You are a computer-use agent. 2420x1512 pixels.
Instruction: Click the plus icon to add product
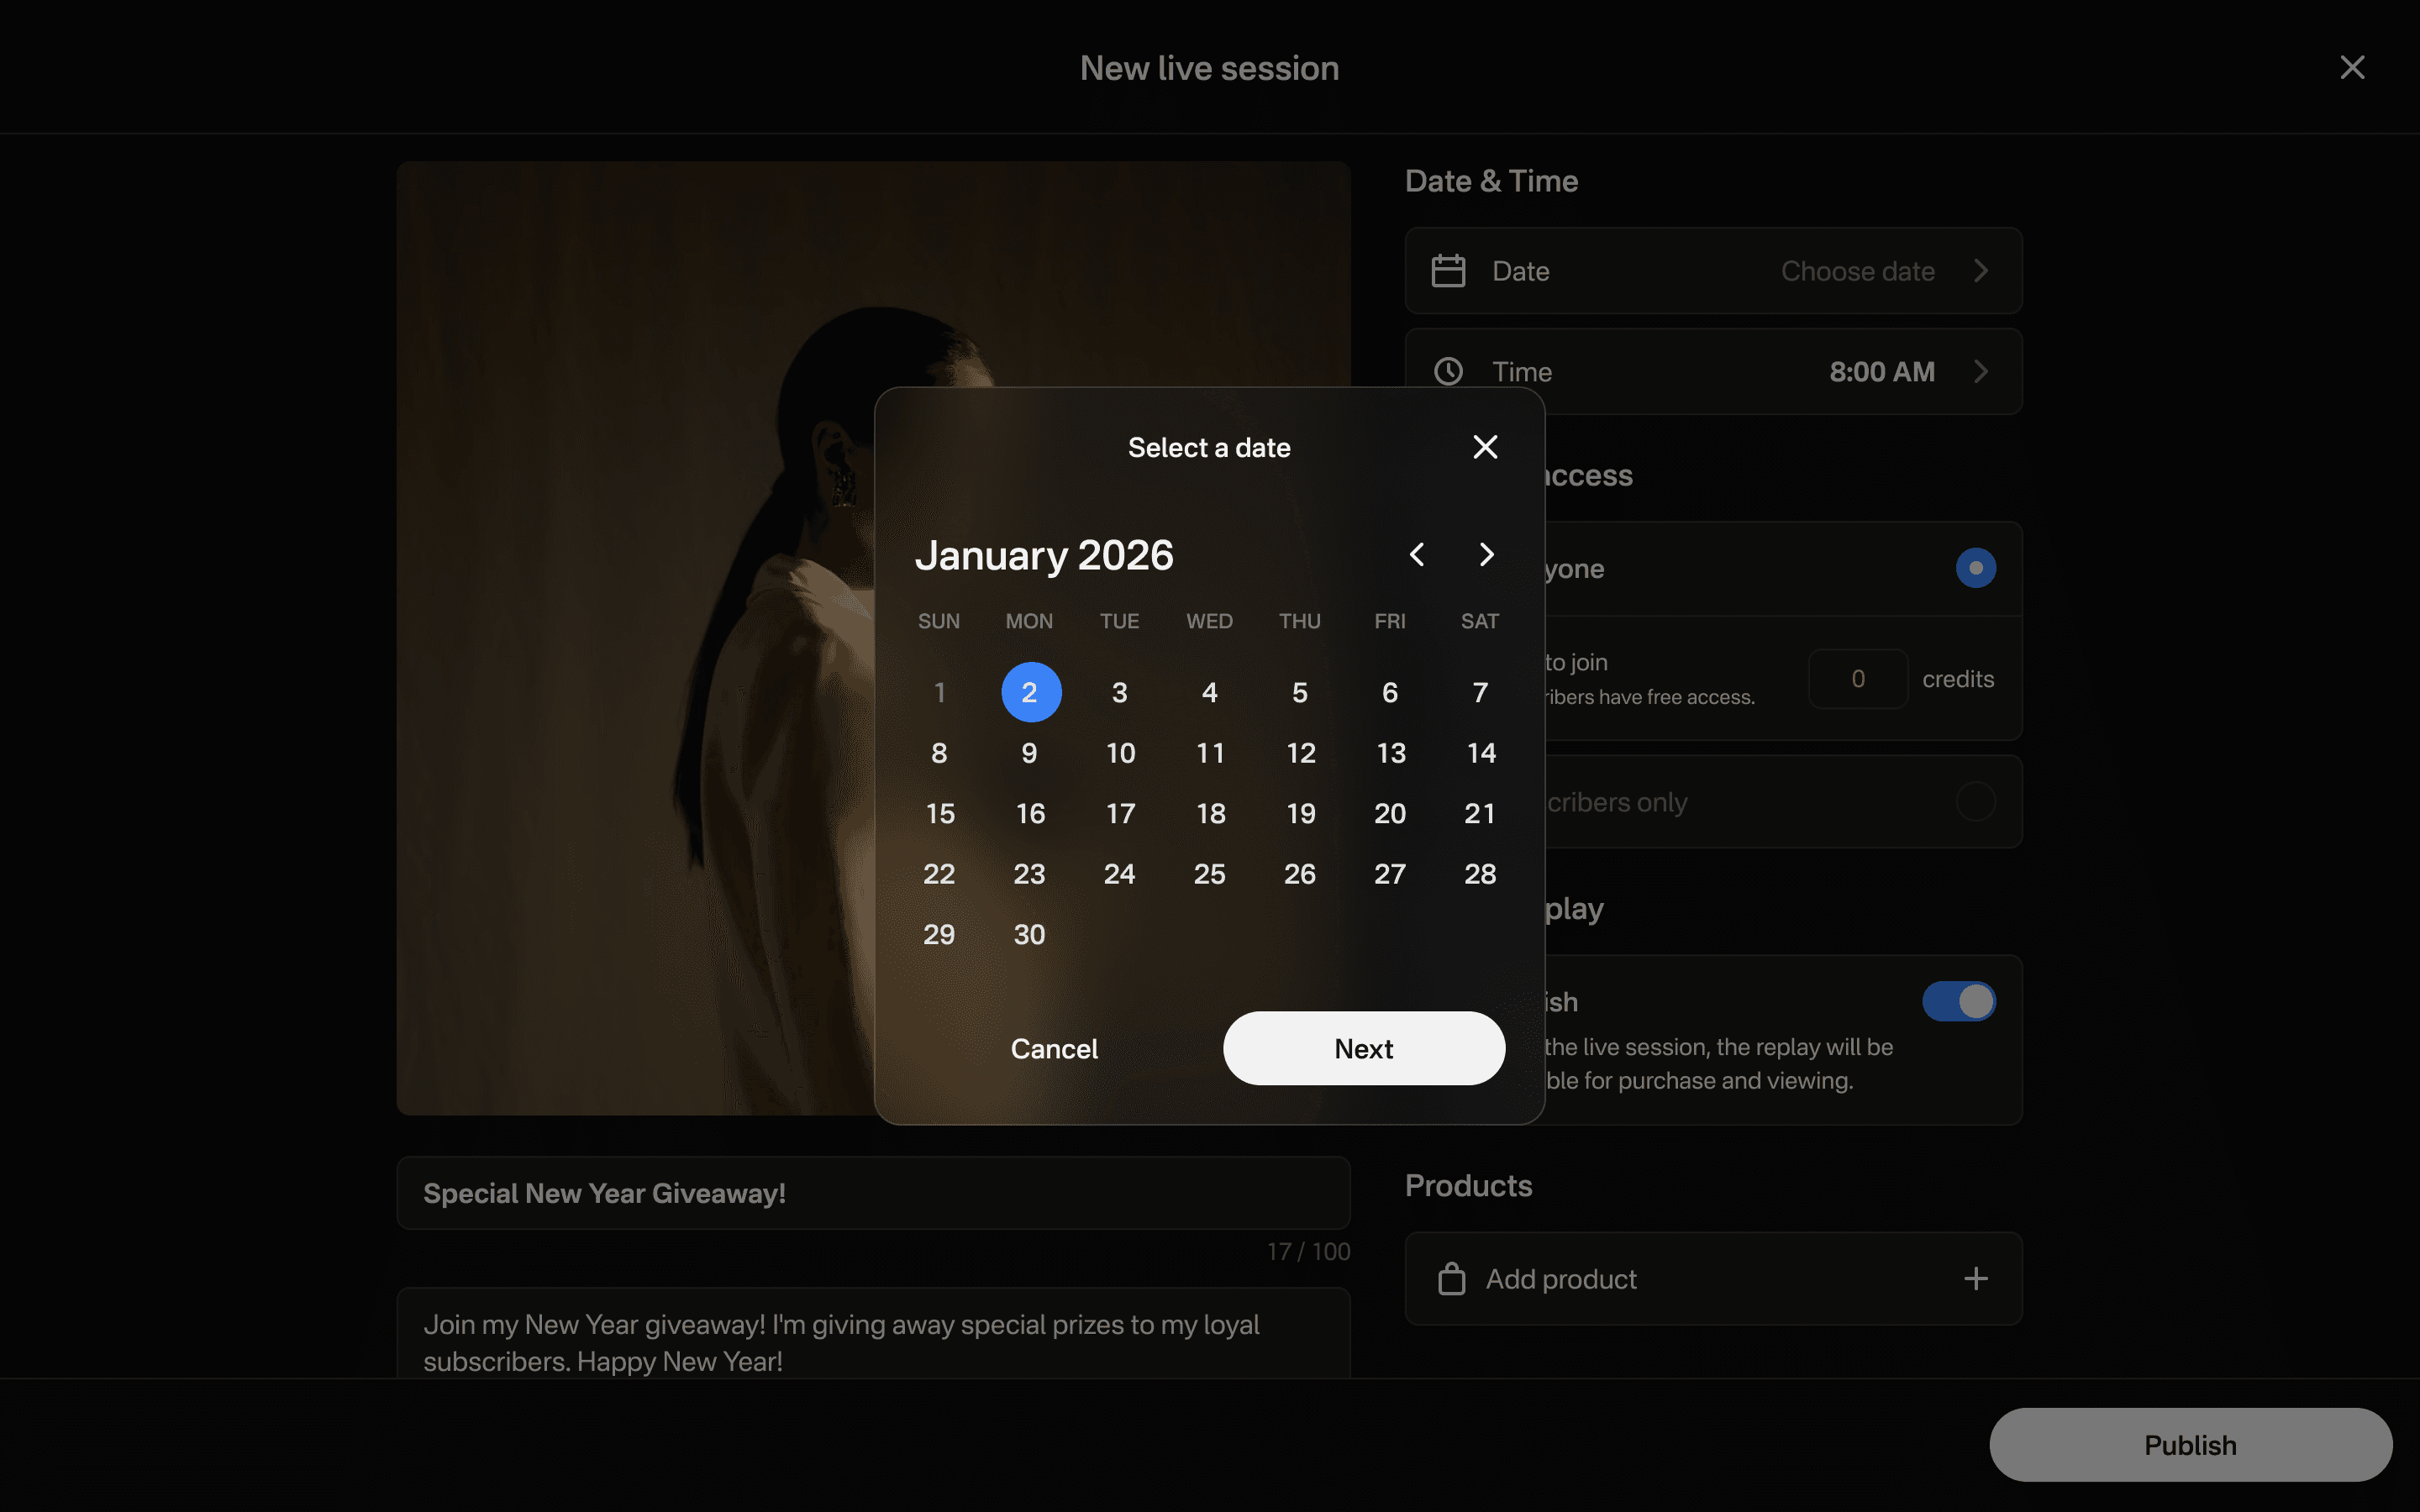coord(1975,1279)
